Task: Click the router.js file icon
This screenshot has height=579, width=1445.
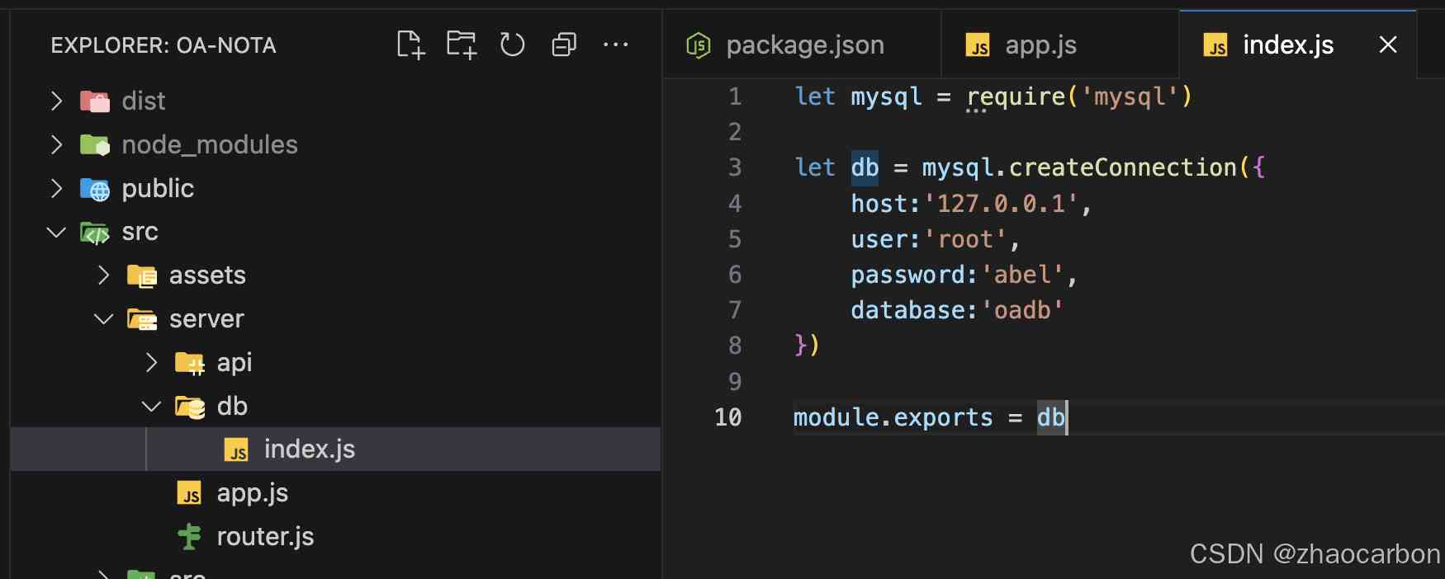Action: pos(189,537)
